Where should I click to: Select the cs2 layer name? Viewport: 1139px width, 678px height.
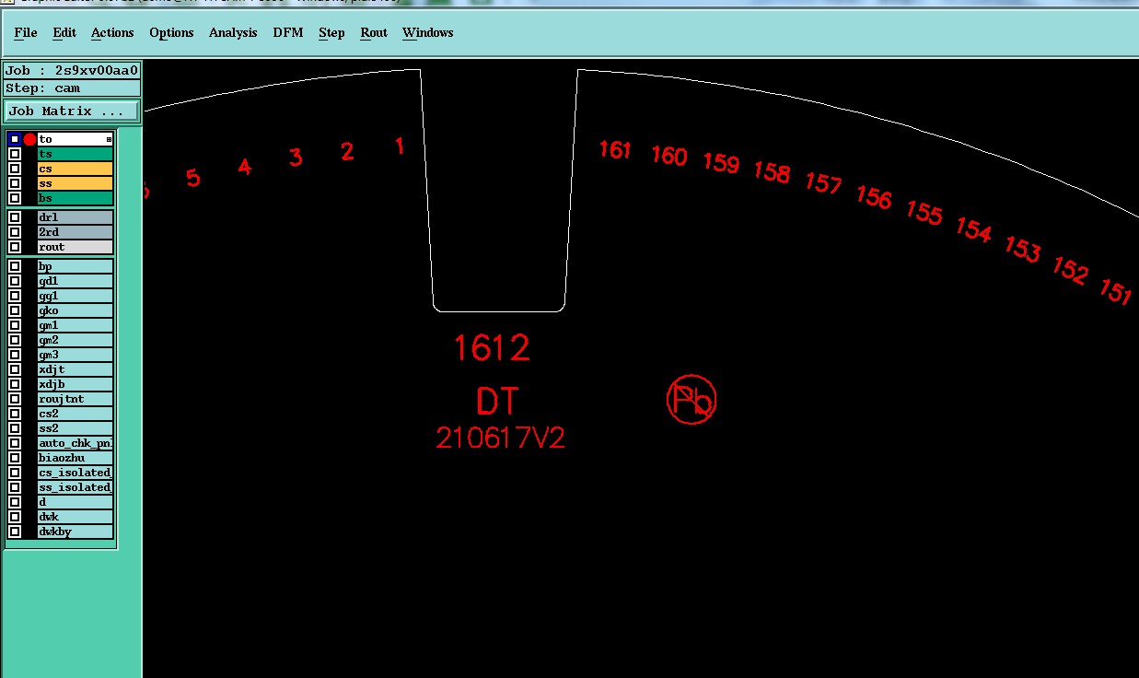point(75,414)
